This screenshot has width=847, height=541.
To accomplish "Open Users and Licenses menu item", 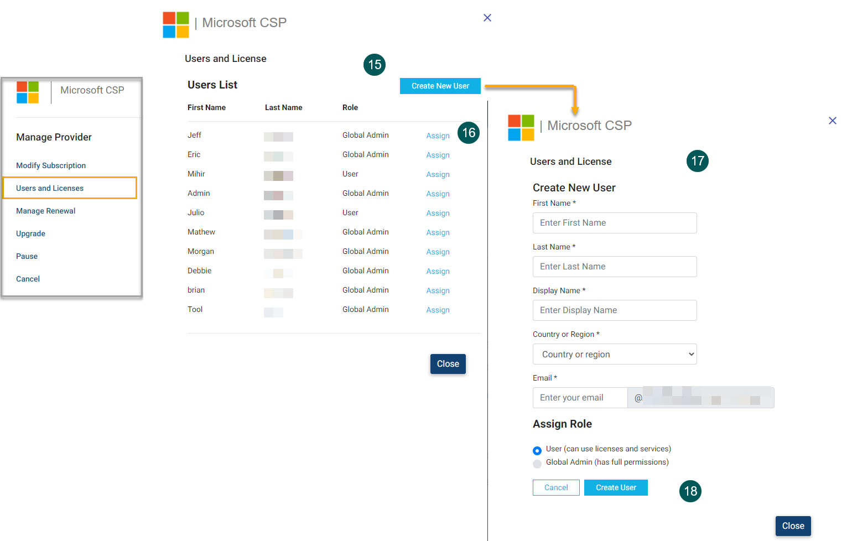I will pyautogui.click(x=70, y=188).
